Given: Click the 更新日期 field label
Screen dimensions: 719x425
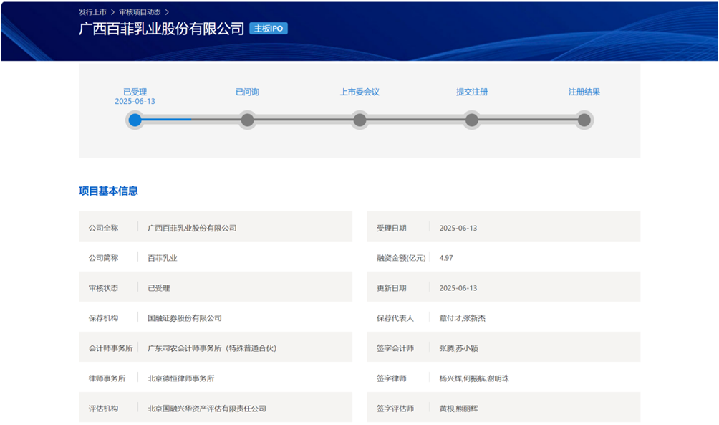Looking at the screenshot, I should click(x=392, y=288).
